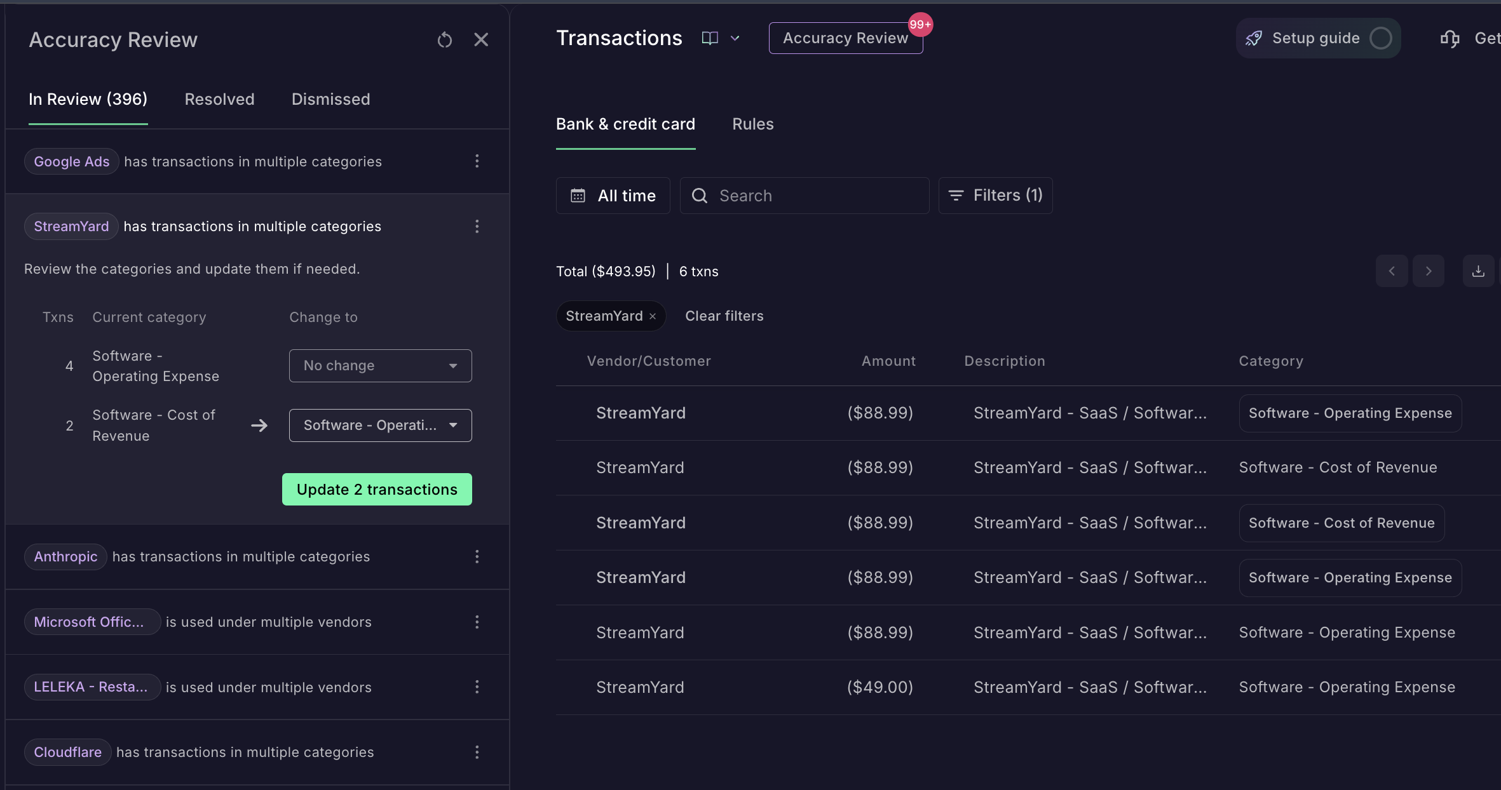1501x790 pixels.
Task: Go to the previous page of transactions
Action: pyautogui.click(x=1392, y=271)
